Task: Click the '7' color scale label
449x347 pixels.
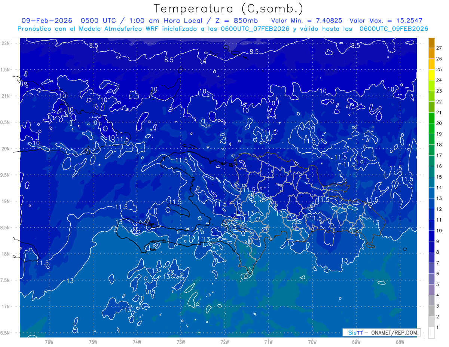Action: point(438,263)
